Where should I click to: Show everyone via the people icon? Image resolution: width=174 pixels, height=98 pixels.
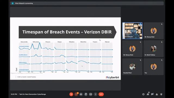(148, 94)
